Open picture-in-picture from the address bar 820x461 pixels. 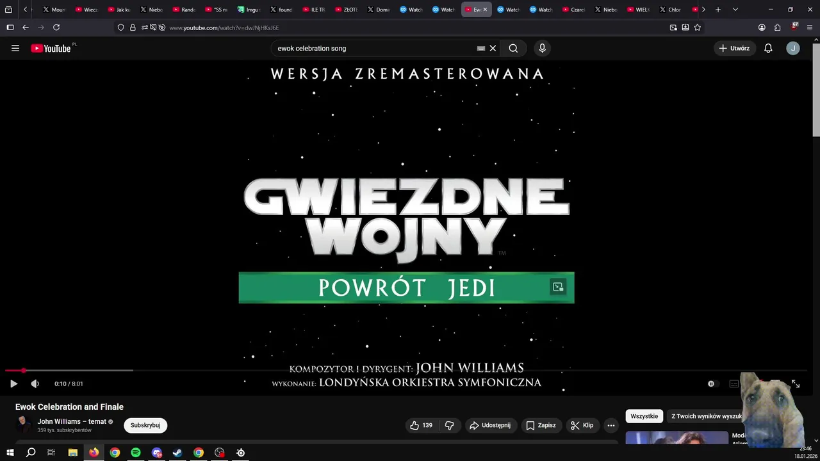click(x=673, y=28)
